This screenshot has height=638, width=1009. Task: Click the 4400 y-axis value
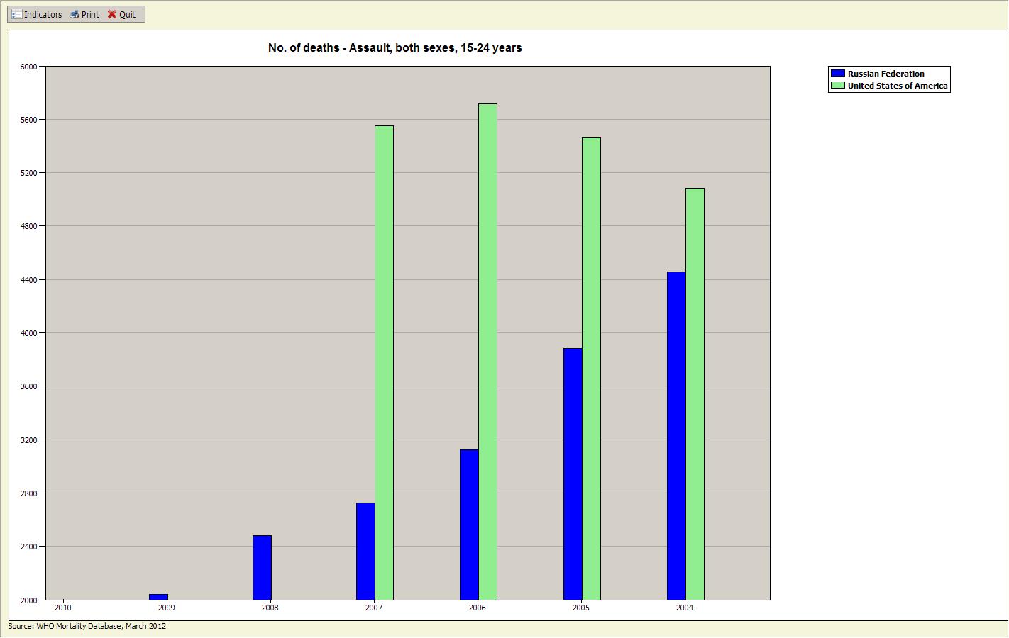point(28,280)
